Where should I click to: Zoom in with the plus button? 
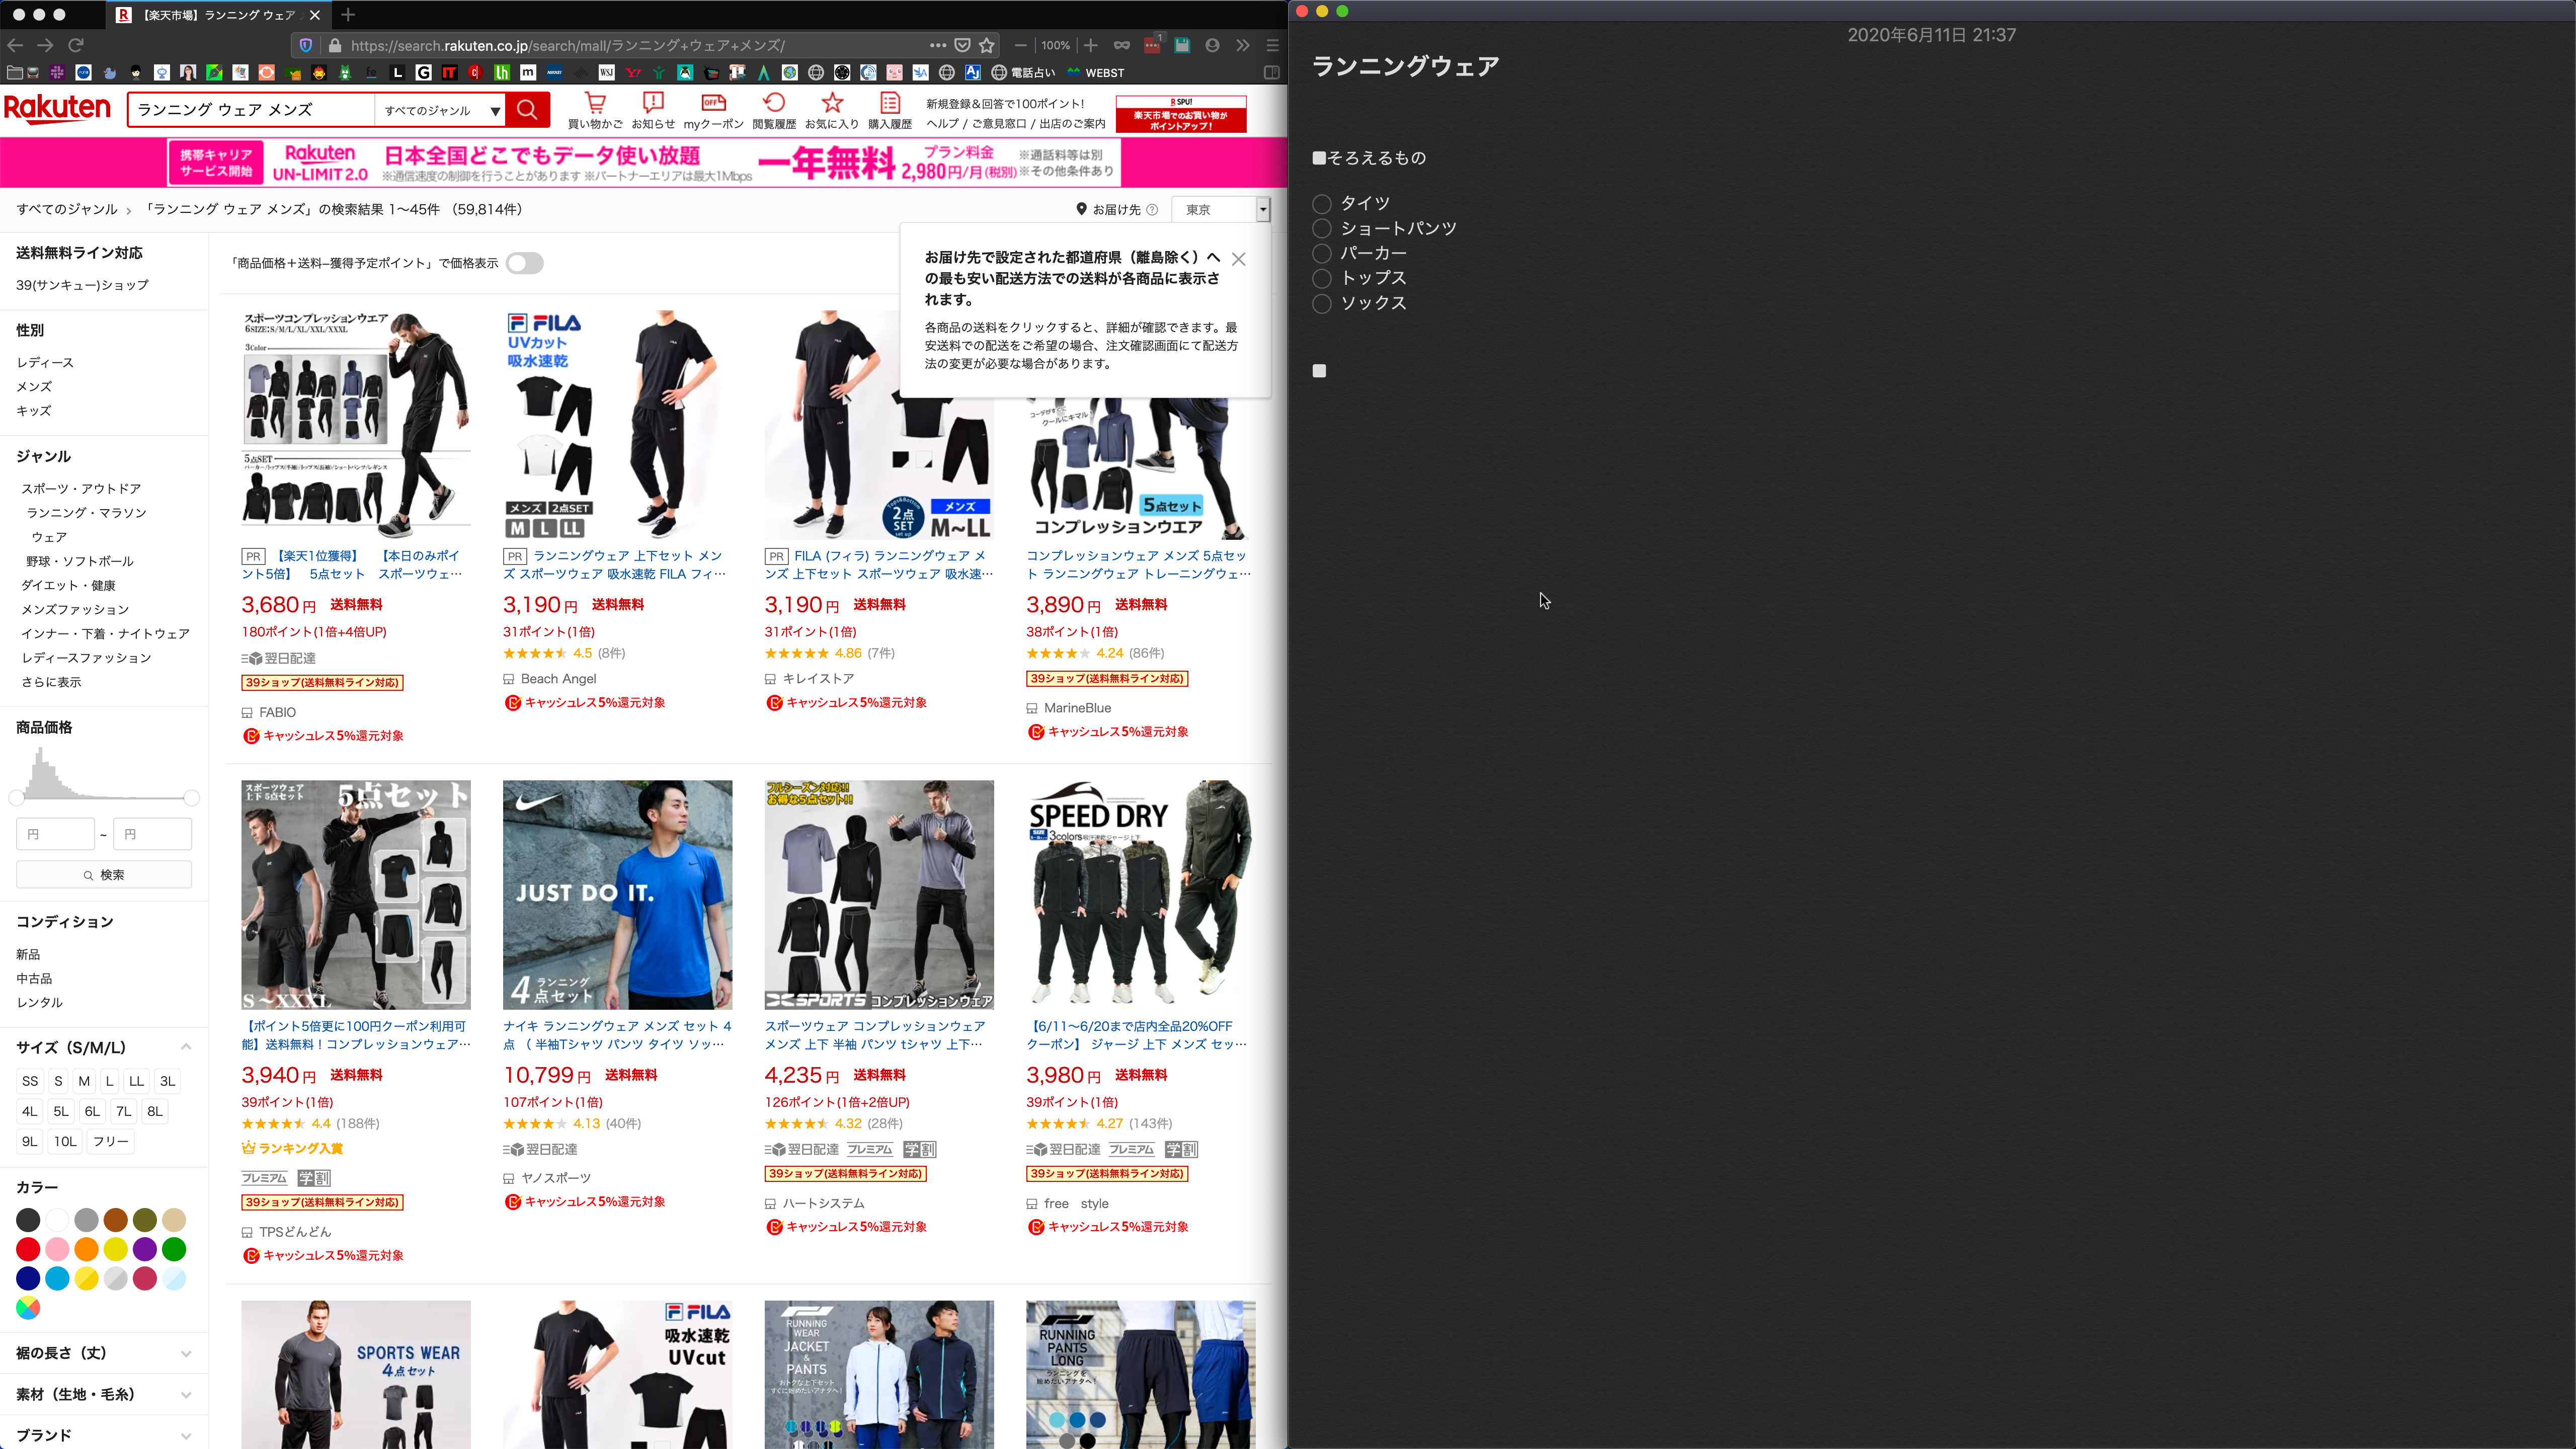click(x=1091, y=45)
